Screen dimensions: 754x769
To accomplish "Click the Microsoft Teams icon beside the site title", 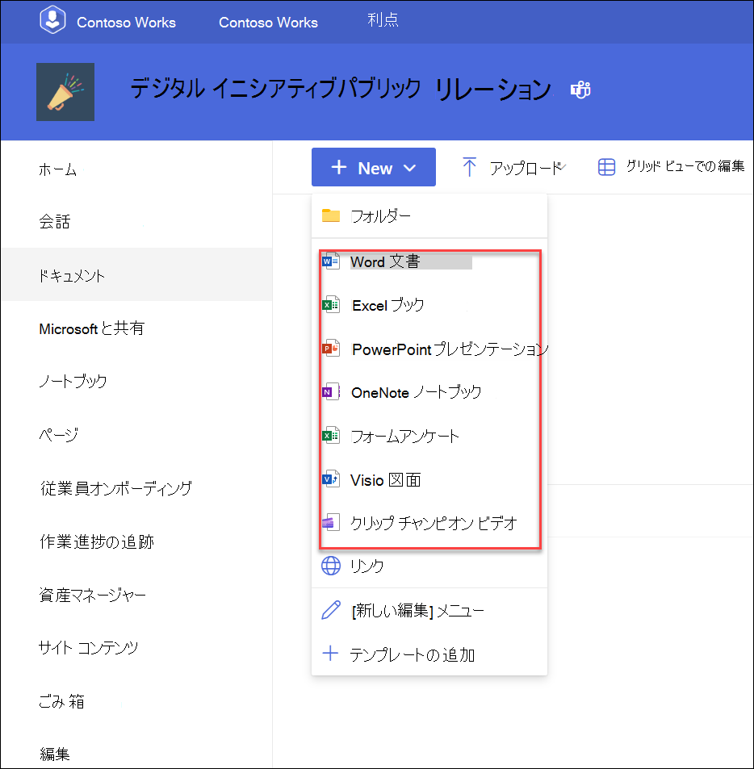I will tap(580, 90).
